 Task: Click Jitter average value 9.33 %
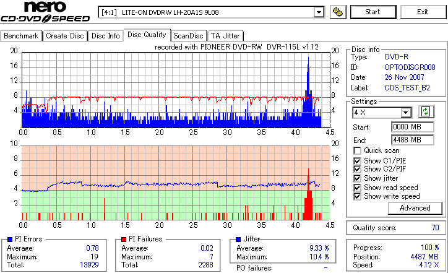point(319,248)
